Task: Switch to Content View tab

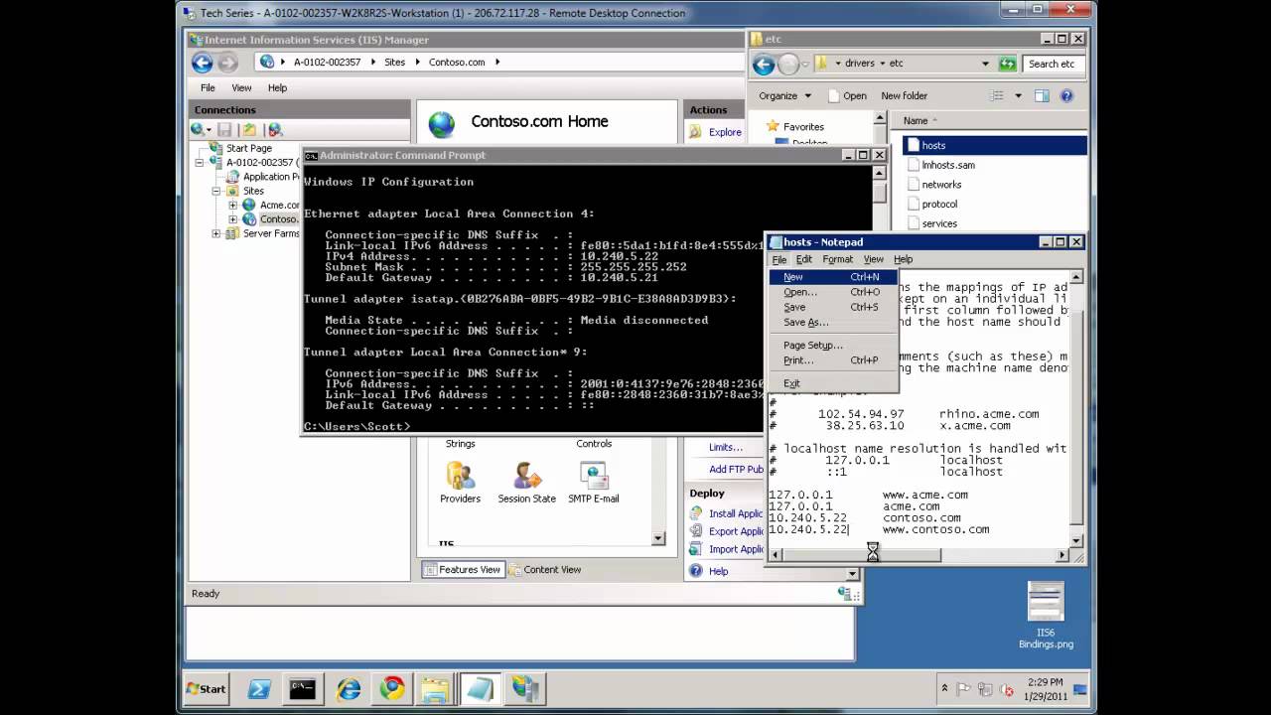Action: click(x=545, y=569)
